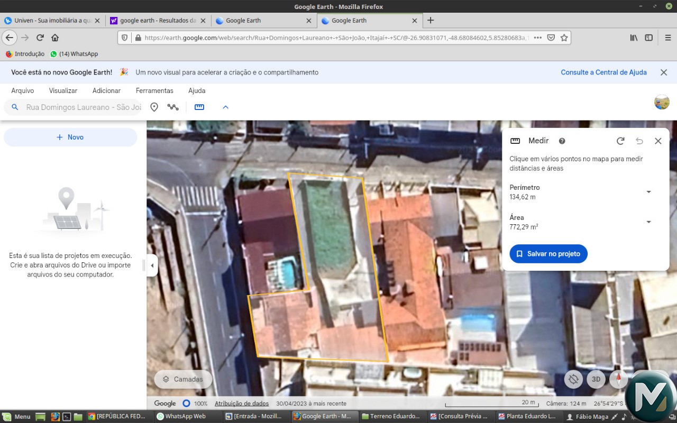Open the Google account avatar menu
This screenshot has height=423, width=677.
click(662, 102)
